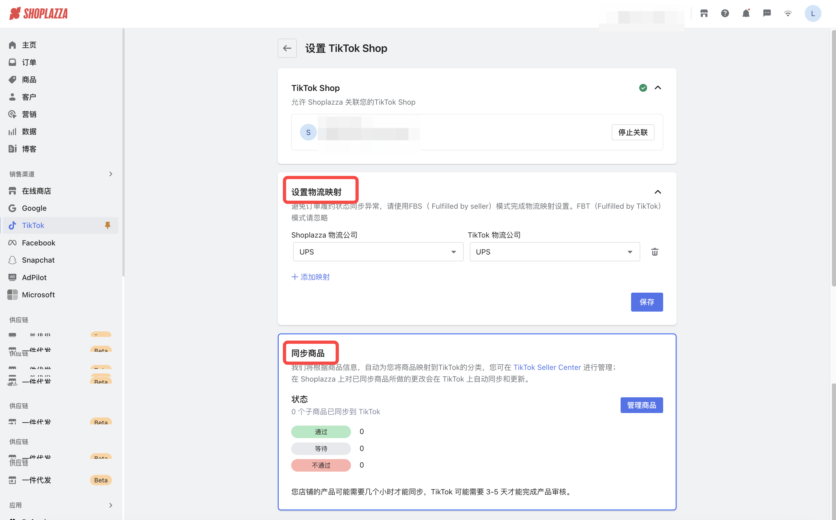Delete the UPS mapping with trash icon
The height and width of the screenshot is (520, 836).
click(654, 252)
